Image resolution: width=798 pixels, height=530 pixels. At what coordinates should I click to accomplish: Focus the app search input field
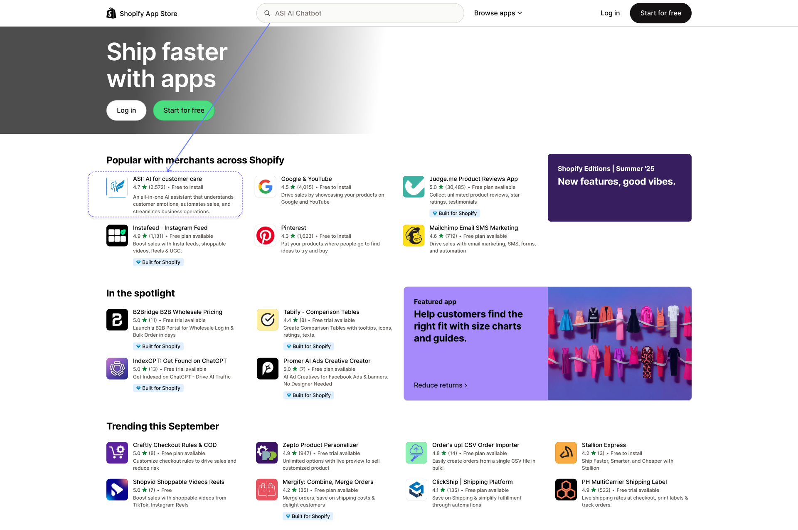coord(366,13)
